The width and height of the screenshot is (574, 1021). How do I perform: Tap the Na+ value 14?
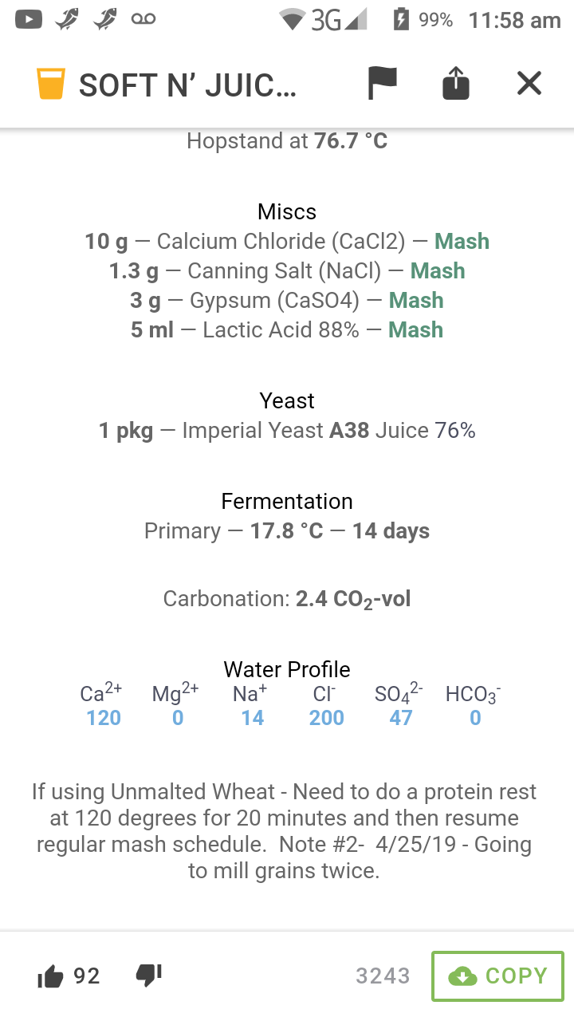click(253, 718)
